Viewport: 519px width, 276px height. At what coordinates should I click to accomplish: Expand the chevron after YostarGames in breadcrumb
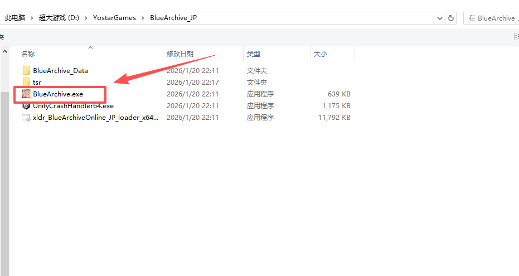pos(143,18)
